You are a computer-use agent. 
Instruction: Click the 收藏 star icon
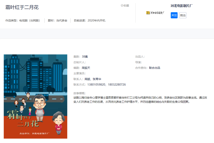click(x=122, y=5)
